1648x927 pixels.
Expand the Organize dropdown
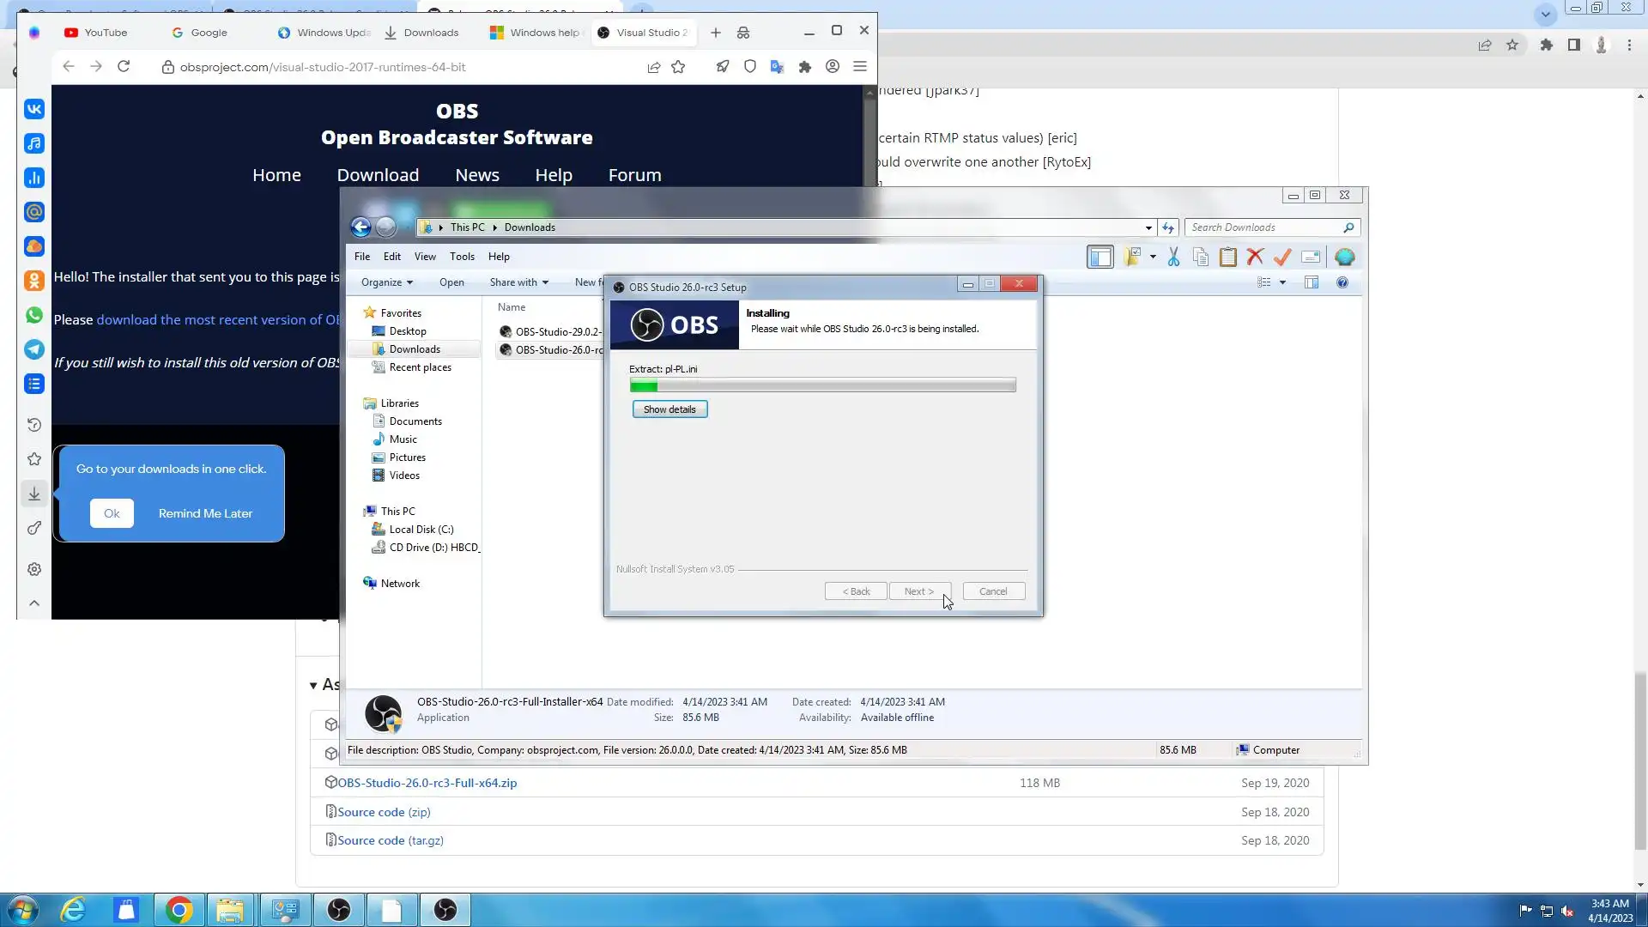pyautogui.click(x=386, y=282)
